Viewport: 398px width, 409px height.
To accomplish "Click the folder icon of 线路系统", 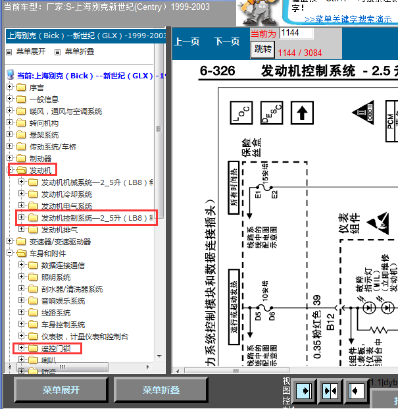I will 33,312.
